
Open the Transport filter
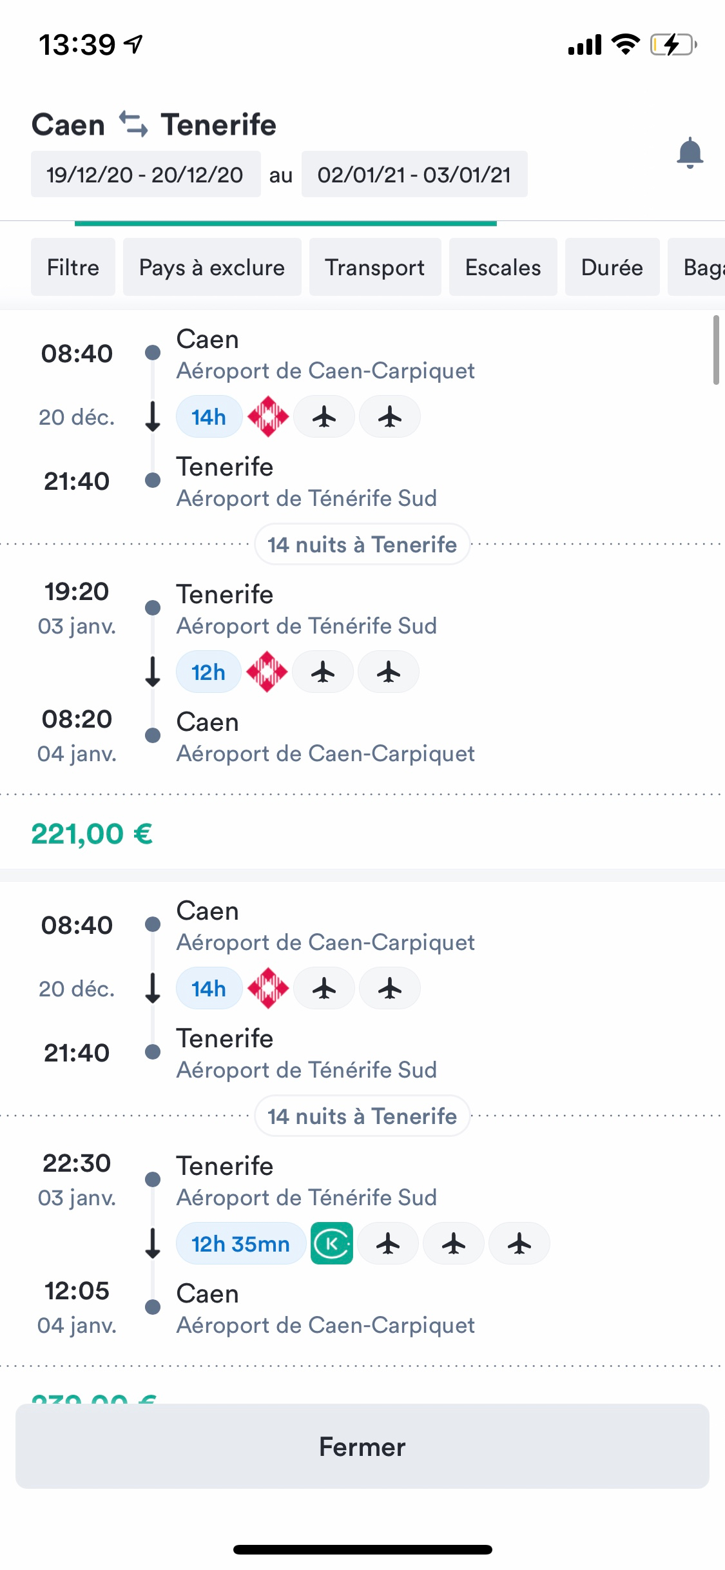(375, 267)
